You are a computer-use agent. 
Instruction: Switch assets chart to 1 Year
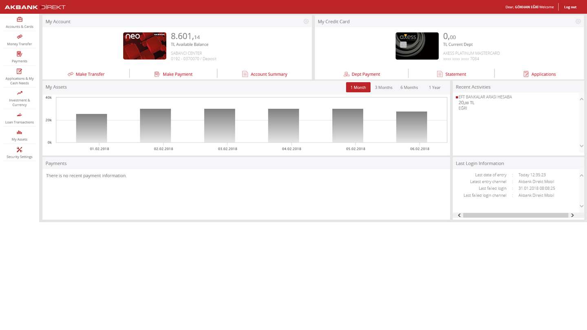click(x=435, y=87)
